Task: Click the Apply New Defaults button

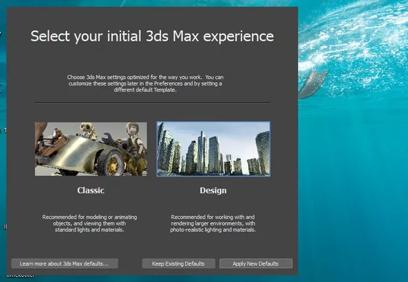Action: tap(256, 264)
